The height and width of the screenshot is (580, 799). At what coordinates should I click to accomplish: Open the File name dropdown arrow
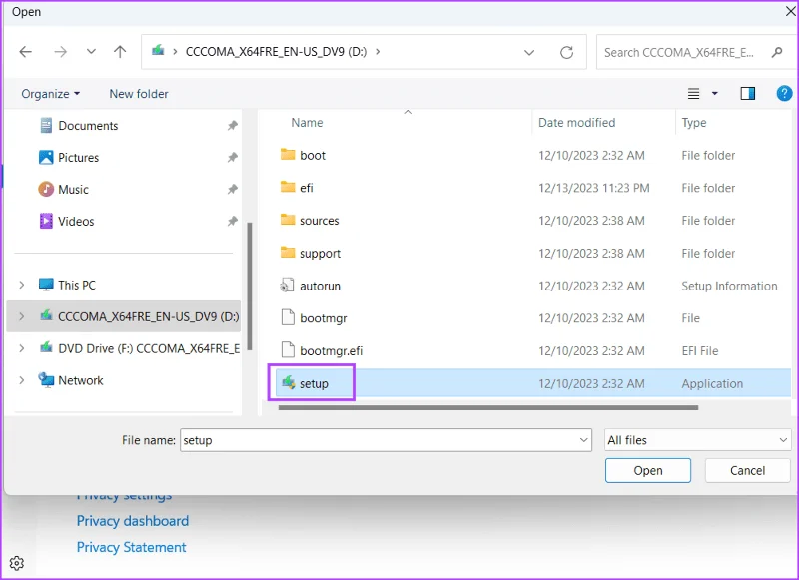(584, 440)
